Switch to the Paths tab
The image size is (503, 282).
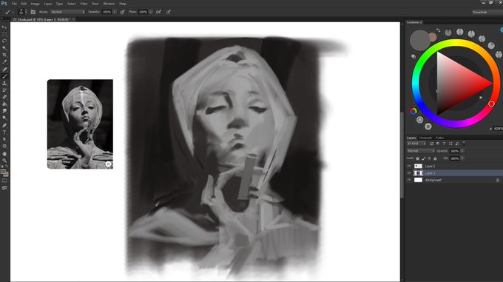click(x=439, y=138)
